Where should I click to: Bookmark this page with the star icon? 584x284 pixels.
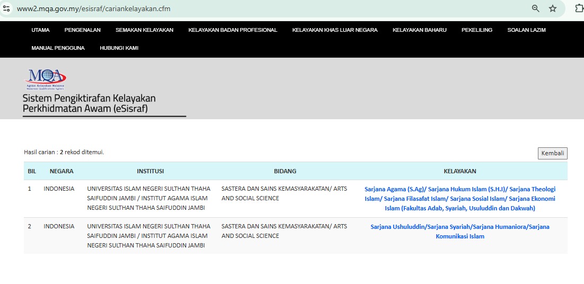click(x=553, y=8)
